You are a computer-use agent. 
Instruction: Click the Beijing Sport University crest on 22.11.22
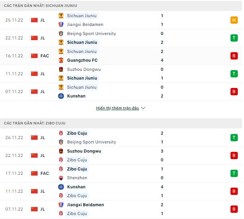[x=61, y=34]
